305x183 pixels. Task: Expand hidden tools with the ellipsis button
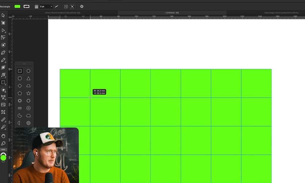pos(4,149)
